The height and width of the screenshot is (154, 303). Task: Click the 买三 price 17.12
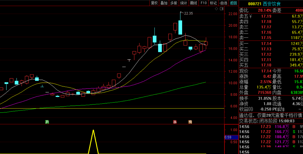266,54
